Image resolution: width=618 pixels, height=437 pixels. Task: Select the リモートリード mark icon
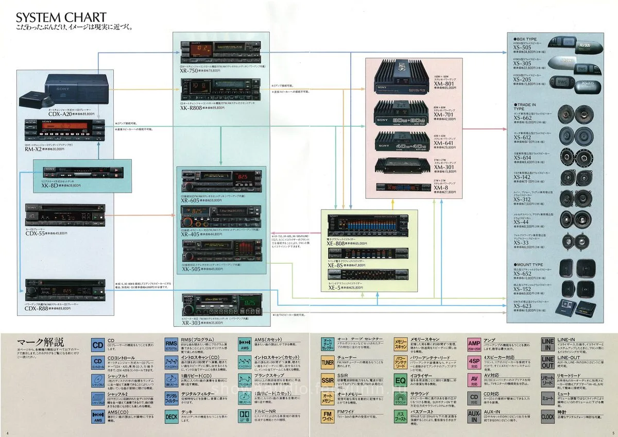pos(547,381)
